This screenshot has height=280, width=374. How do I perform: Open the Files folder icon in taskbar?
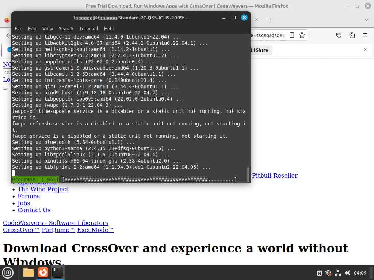pyautogui.click(x=28, y=272)
